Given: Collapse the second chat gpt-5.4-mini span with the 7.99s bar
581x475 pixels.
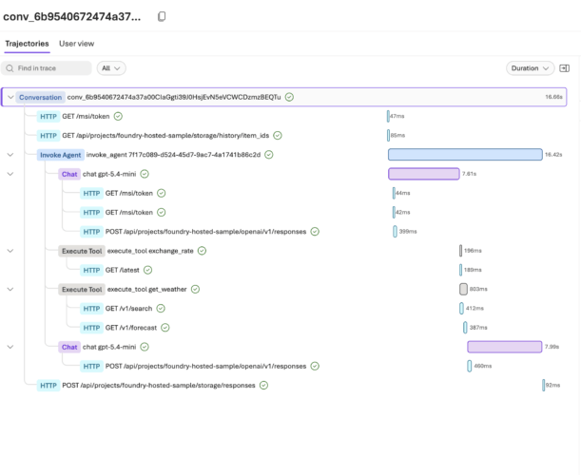Looking at the screenshot, I should (10, 347).
